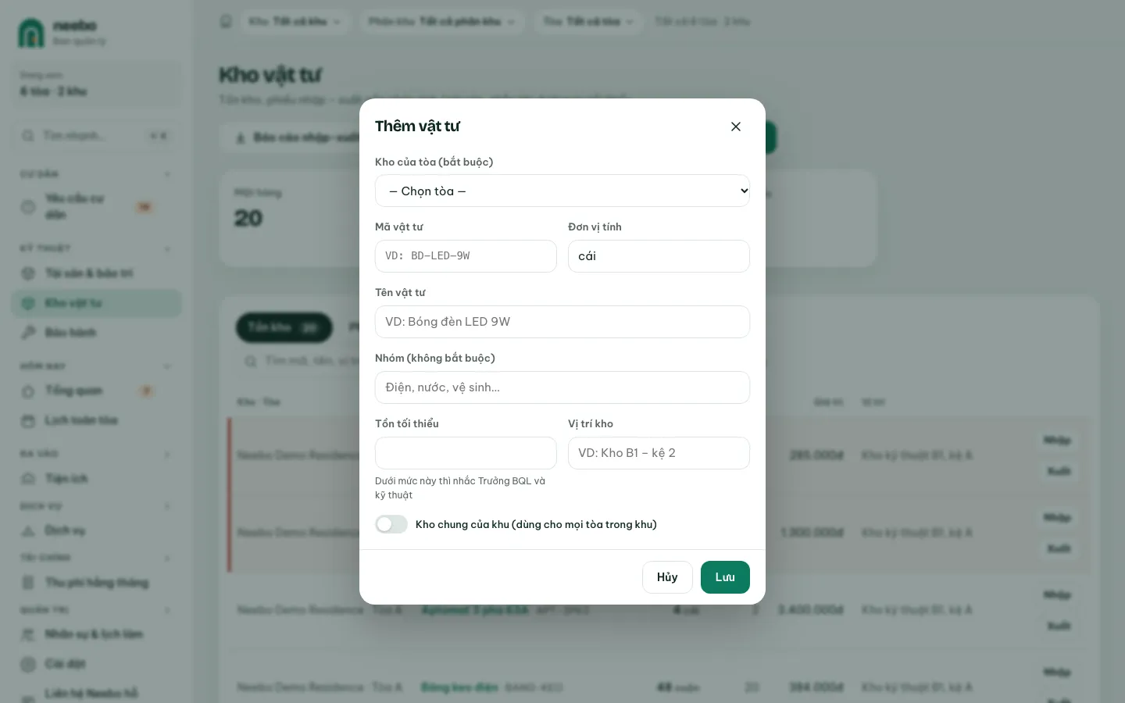The image size is (1125, 703).
Task: Click the Đơn vị tính field containing cái
Action: click(x=659, y=256)
